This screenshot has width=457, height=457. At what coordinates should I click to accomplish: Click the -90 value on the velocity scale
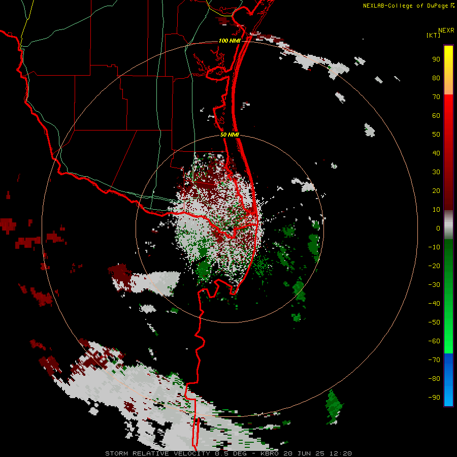(x=434, y=398)
